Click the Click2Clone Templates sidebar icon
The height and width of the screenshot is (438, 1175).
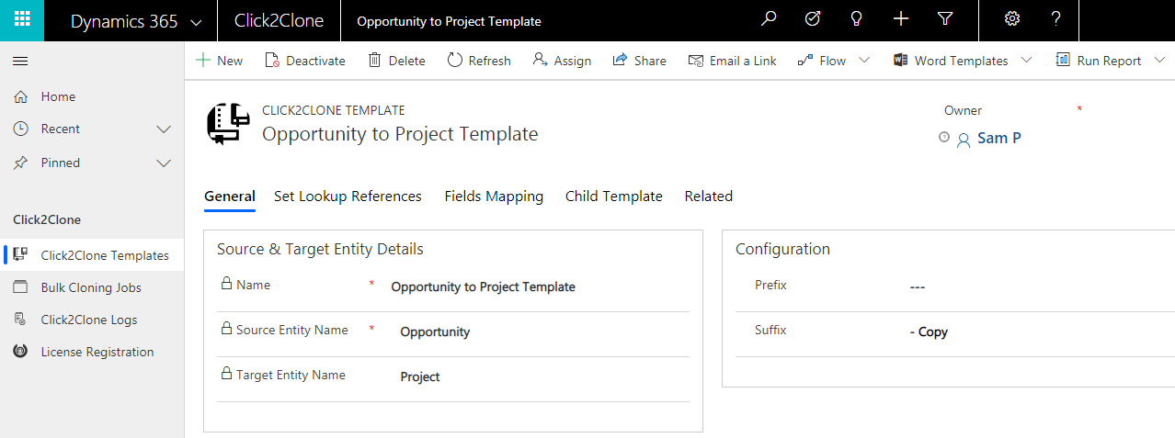[20, 255]
